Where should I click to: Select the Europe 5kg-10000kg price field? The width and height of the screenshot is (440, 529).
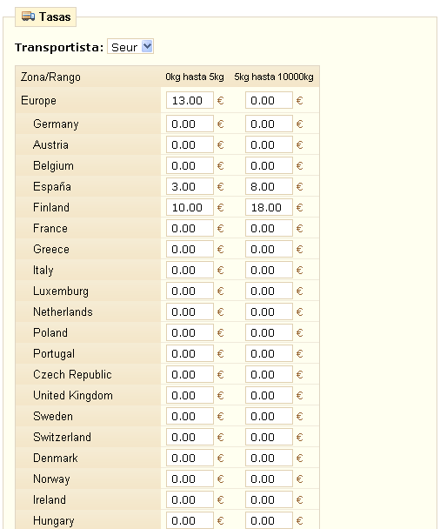pos(269,100)
